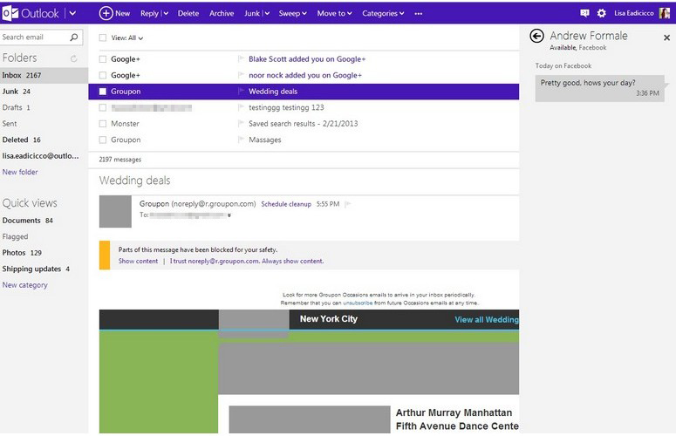The height and width of the screenshot is (436, 676).
Task: Click Junk in the toolbar
Action: (x=252, y=13)
